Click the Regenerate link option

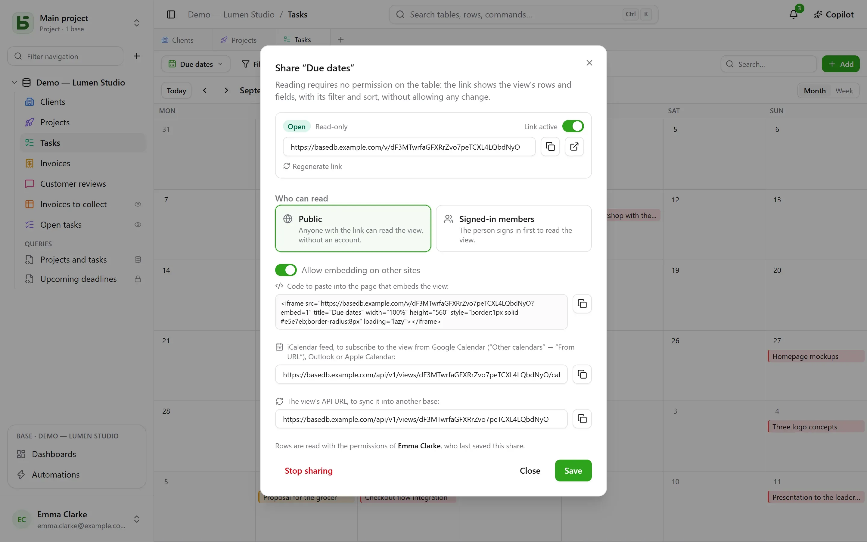pyautogui.click(x=312, y=166)
